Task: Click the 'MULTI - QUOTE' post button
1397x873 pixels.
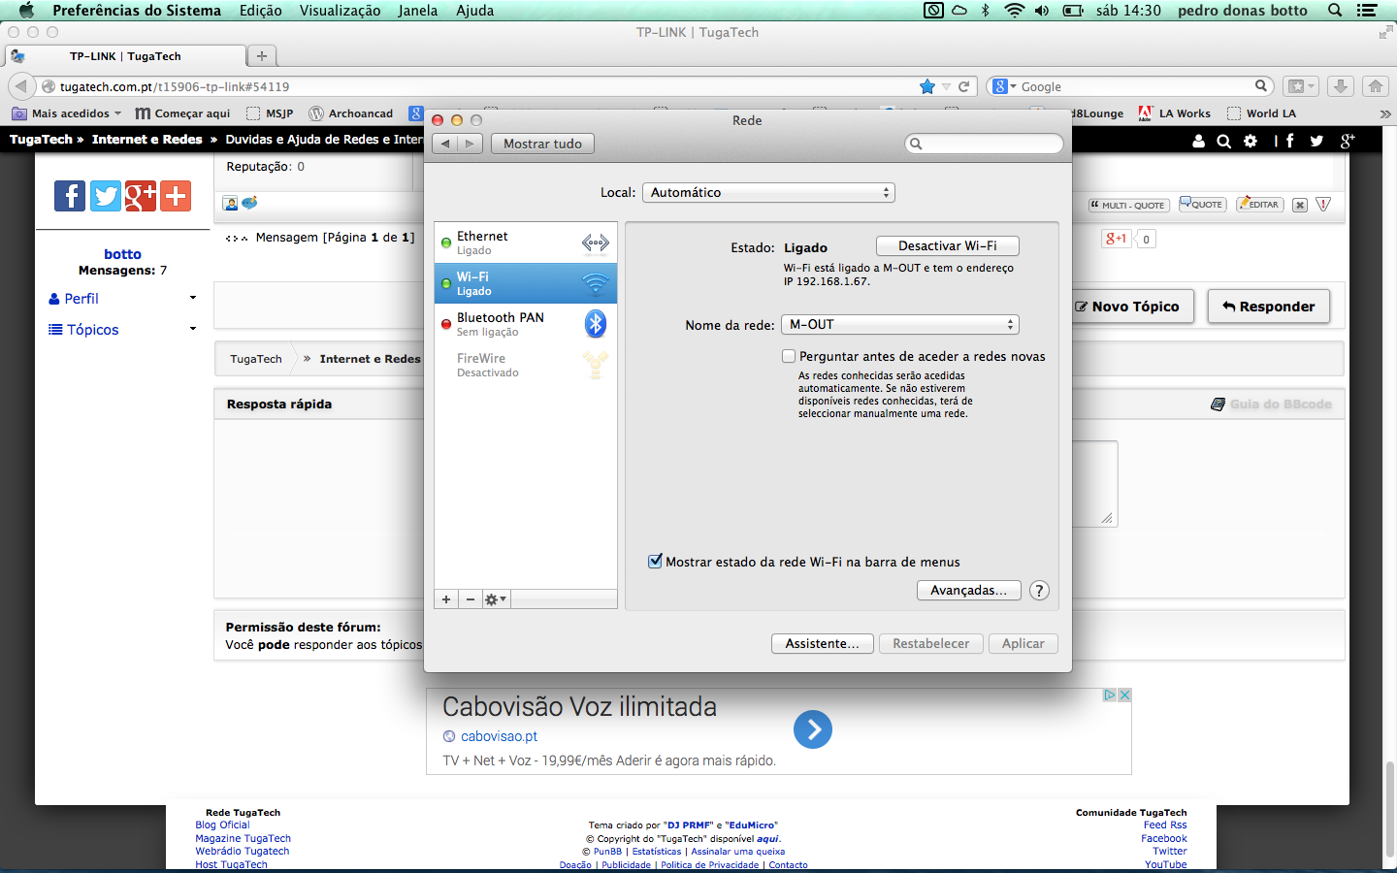Action: (1129, 205)
